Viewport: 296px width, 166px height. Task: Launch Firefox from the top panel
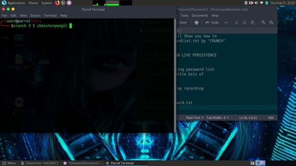coord(57,3)
